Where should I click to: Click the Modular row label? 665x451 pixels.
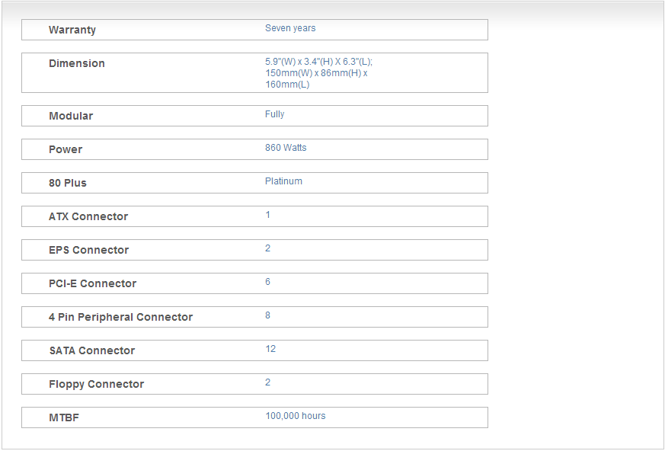[71, 117]
